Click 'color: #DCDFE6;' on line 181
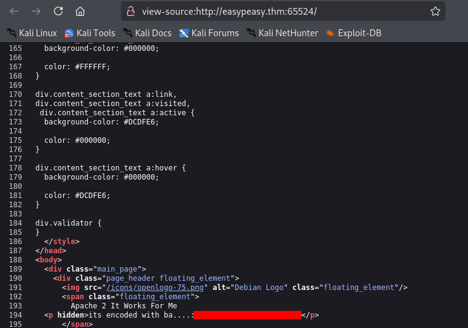The image size is (468, 328). 77,196
